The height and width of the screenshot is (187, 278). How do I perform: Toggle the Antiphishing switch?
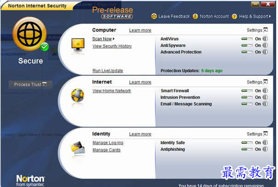click(x=247, y=149)
